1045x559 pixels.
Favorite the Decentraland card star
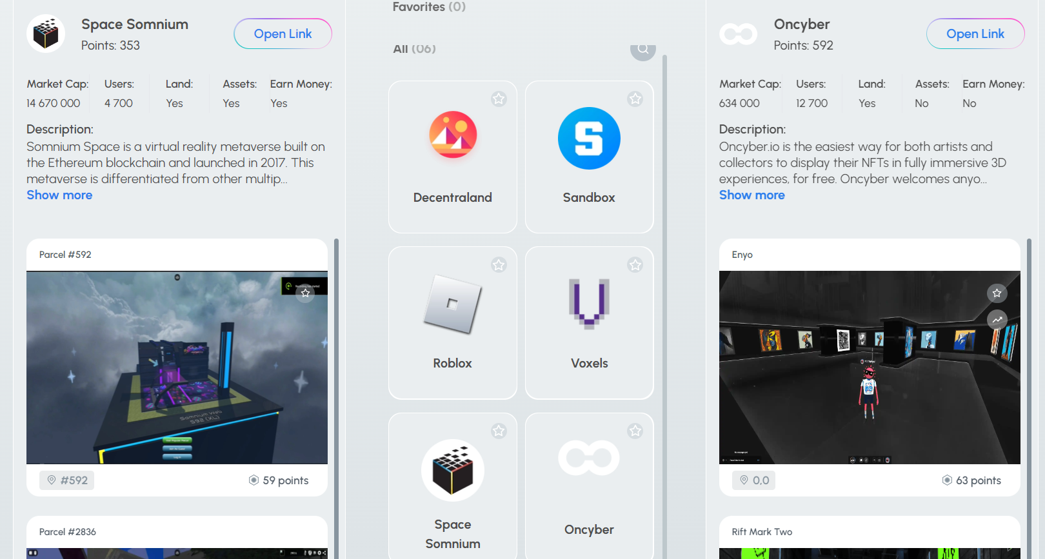499,99
